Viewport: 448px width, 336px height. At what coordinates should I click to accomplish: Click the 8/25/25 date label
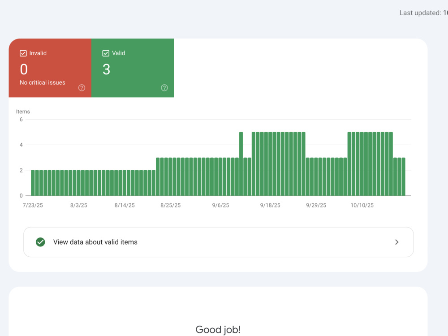[x=171, y=205]
